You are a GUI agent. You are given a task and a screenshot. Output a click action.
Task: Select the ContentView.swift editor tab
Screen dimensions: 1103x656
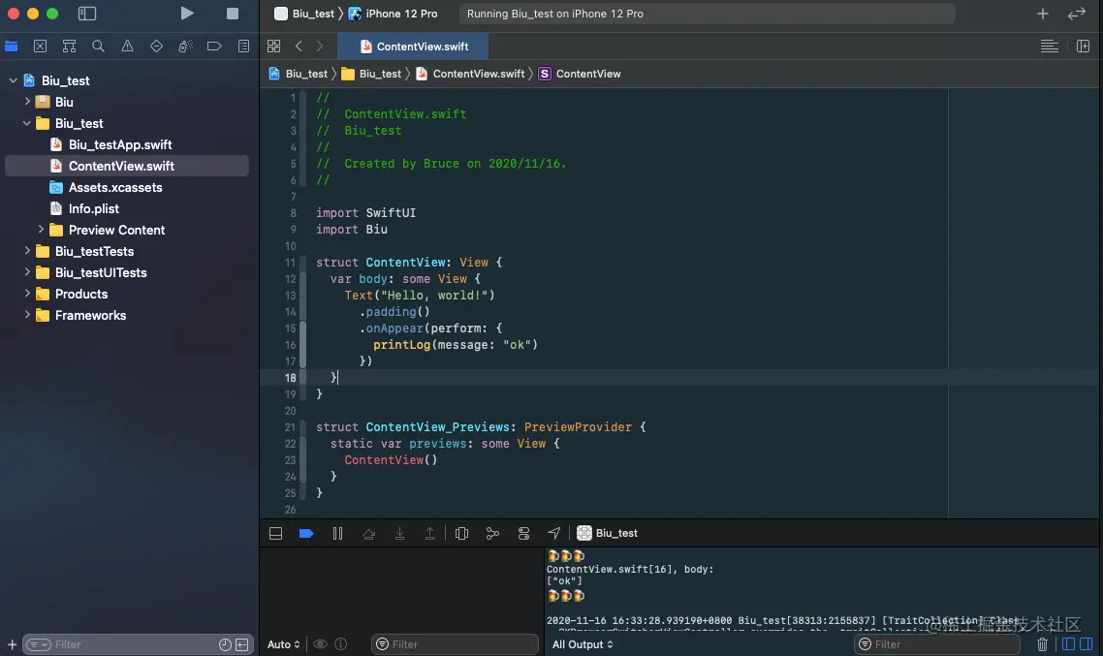coord(413,47)
